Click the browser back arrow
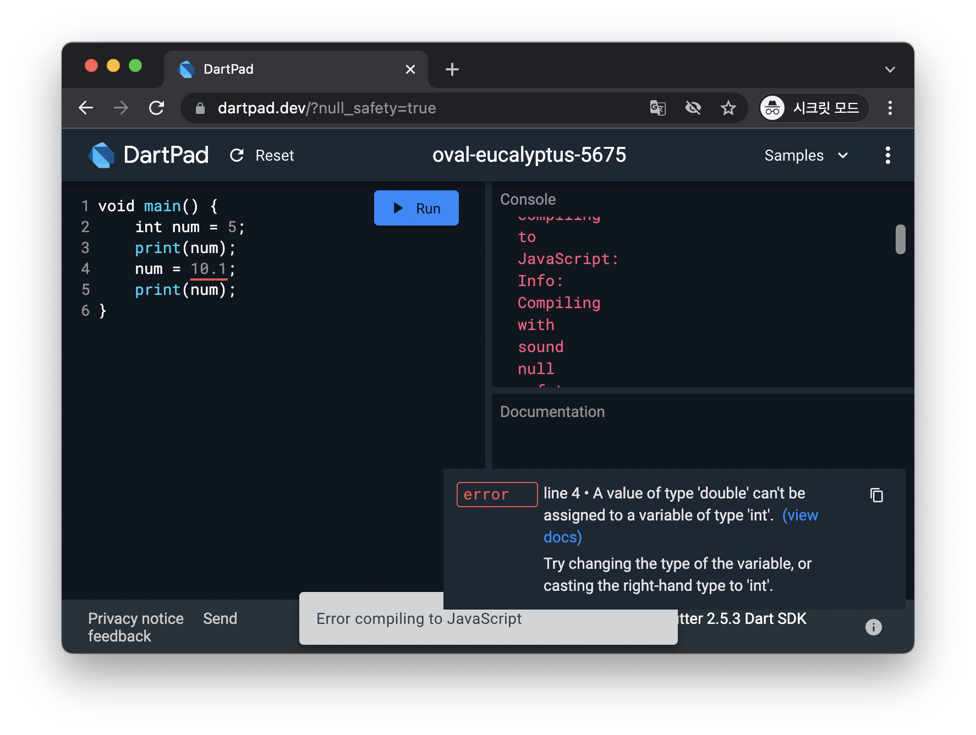This screenshot has height=735, width=976. [x=86, y=108]
